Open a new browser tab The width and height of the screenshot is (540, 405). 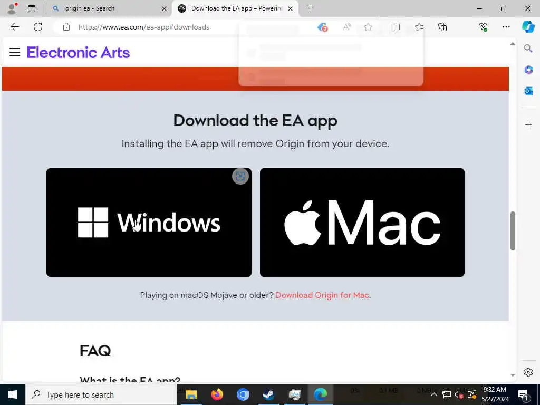(310, 8)
